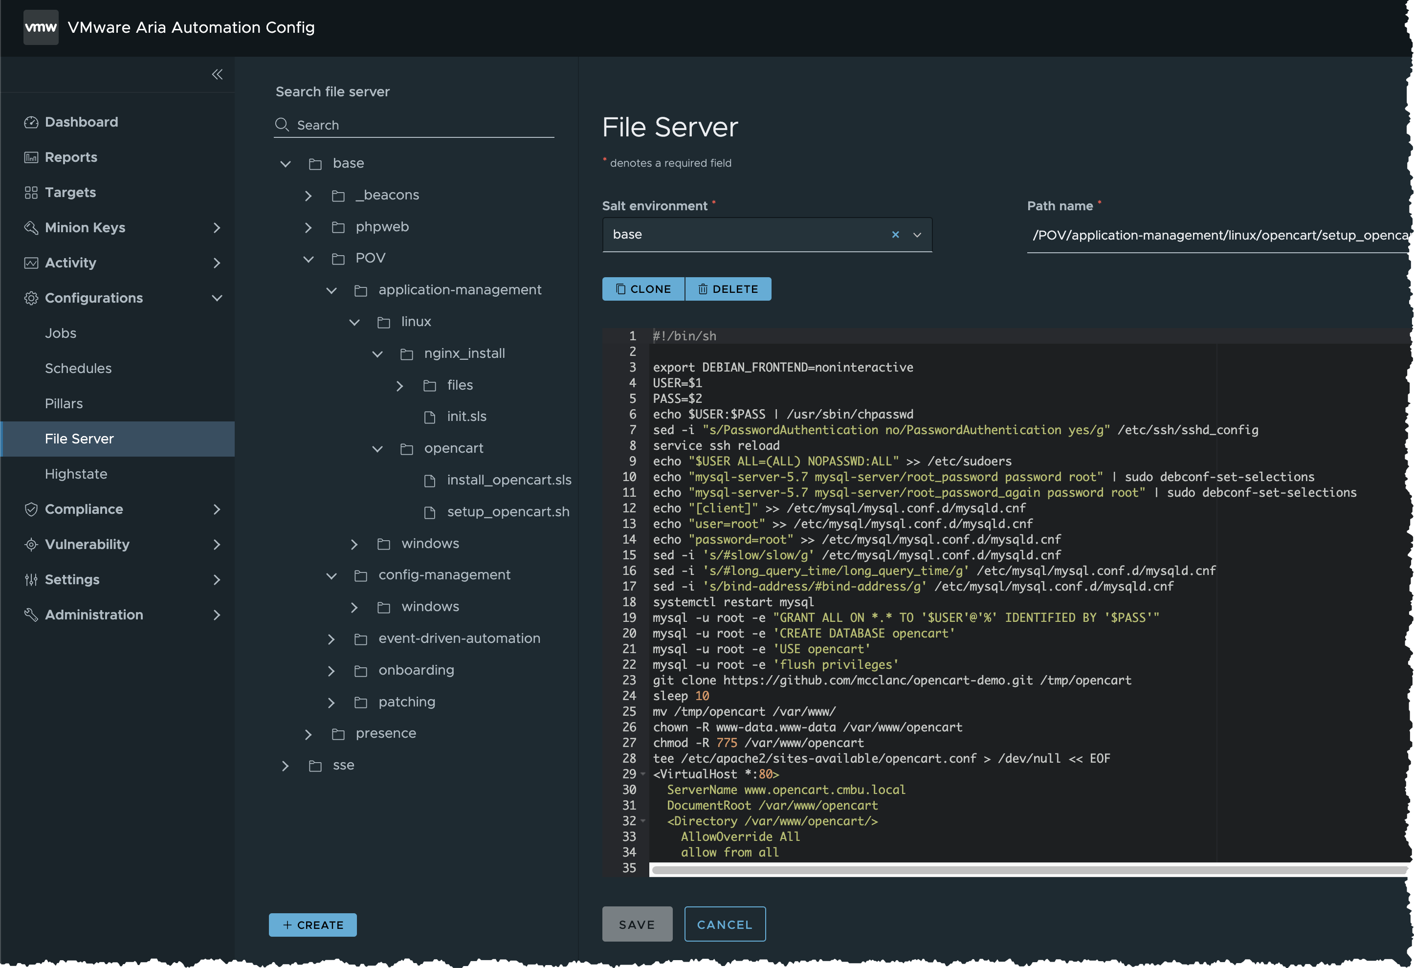Click the Administration wrench icon

(31, 615)
